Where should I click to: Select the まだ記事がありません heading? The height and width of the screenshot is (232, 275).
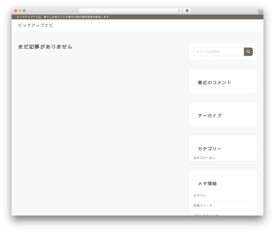pos(45,47)
